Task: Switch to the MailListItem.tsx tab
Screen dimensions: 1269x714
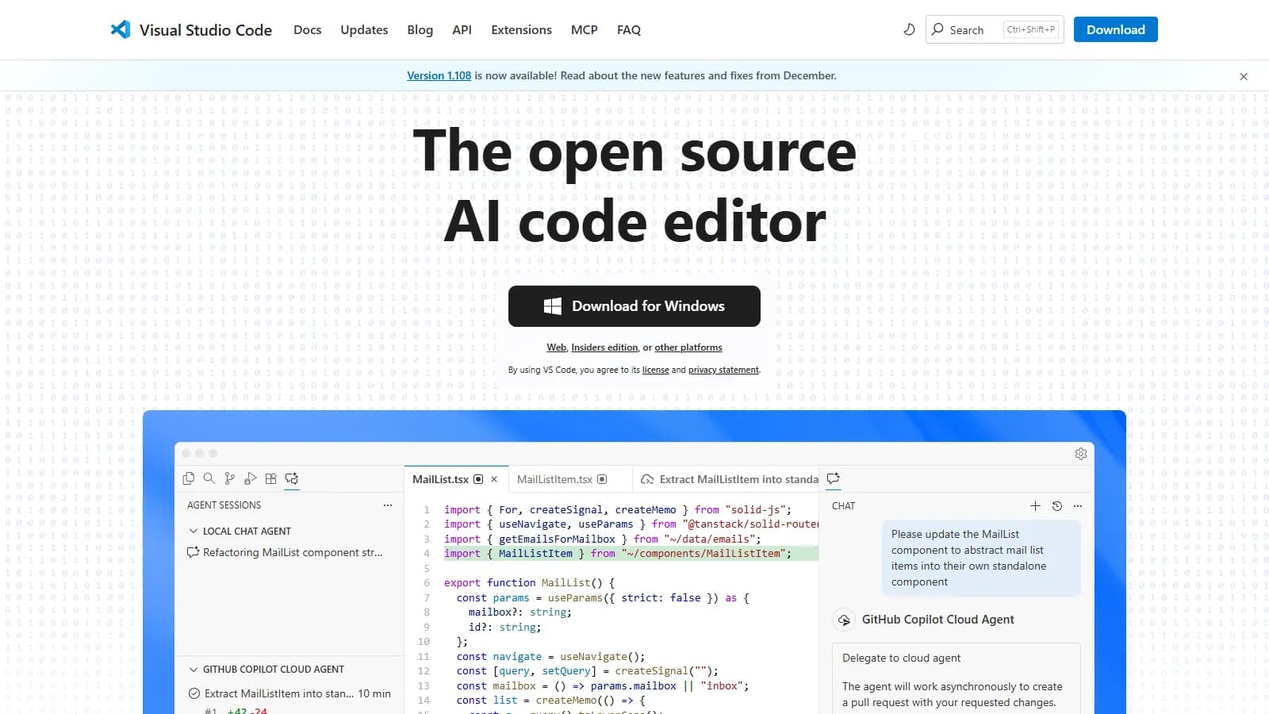Action: [555, 478]
